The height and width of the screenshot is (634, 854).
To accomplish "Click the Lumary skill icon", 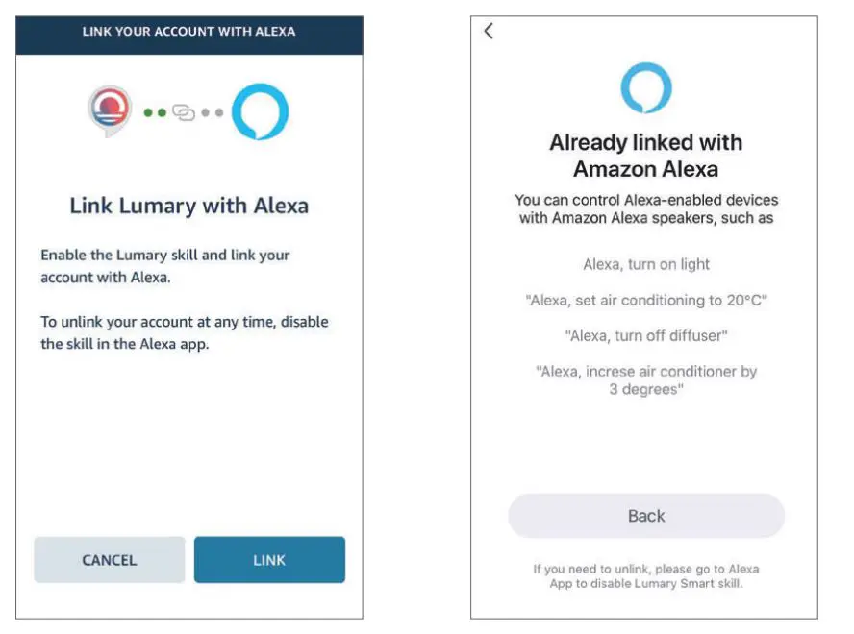I will (x=111, y=110).
